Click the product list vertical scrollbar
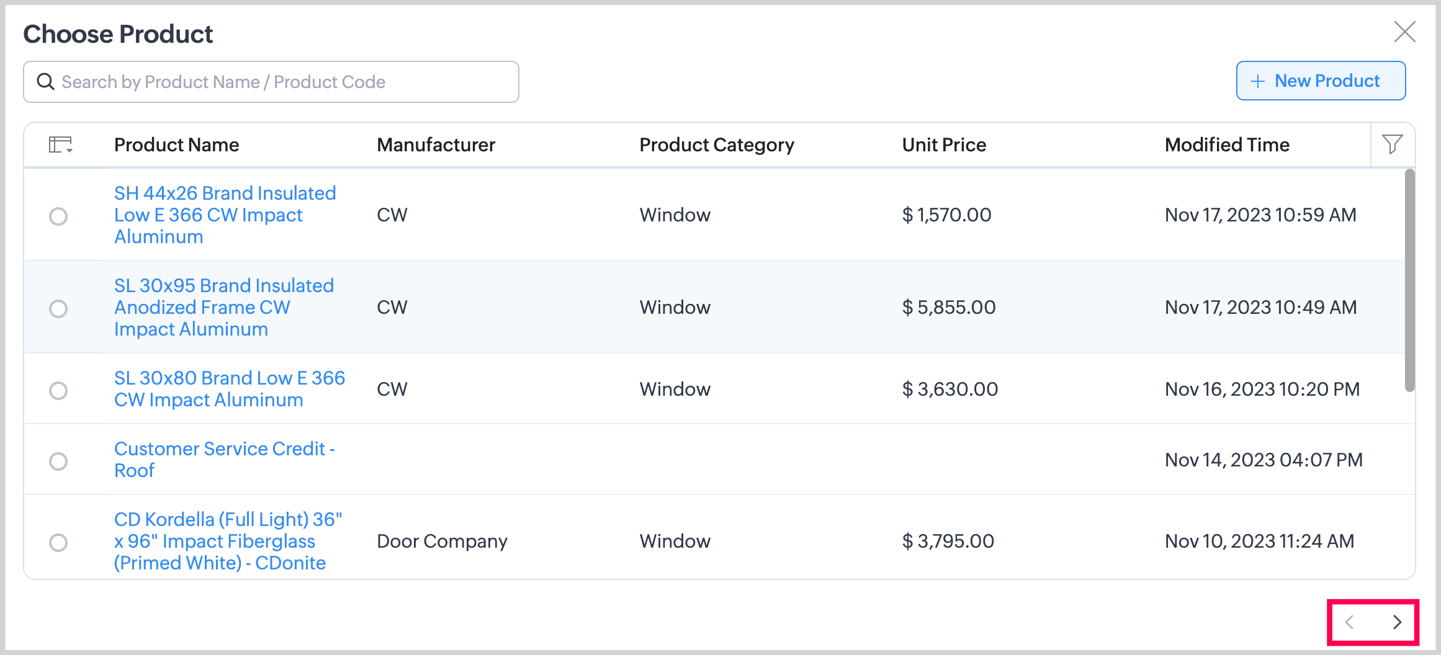This screenshot has width=1441, height=655. pos(1409,280)
